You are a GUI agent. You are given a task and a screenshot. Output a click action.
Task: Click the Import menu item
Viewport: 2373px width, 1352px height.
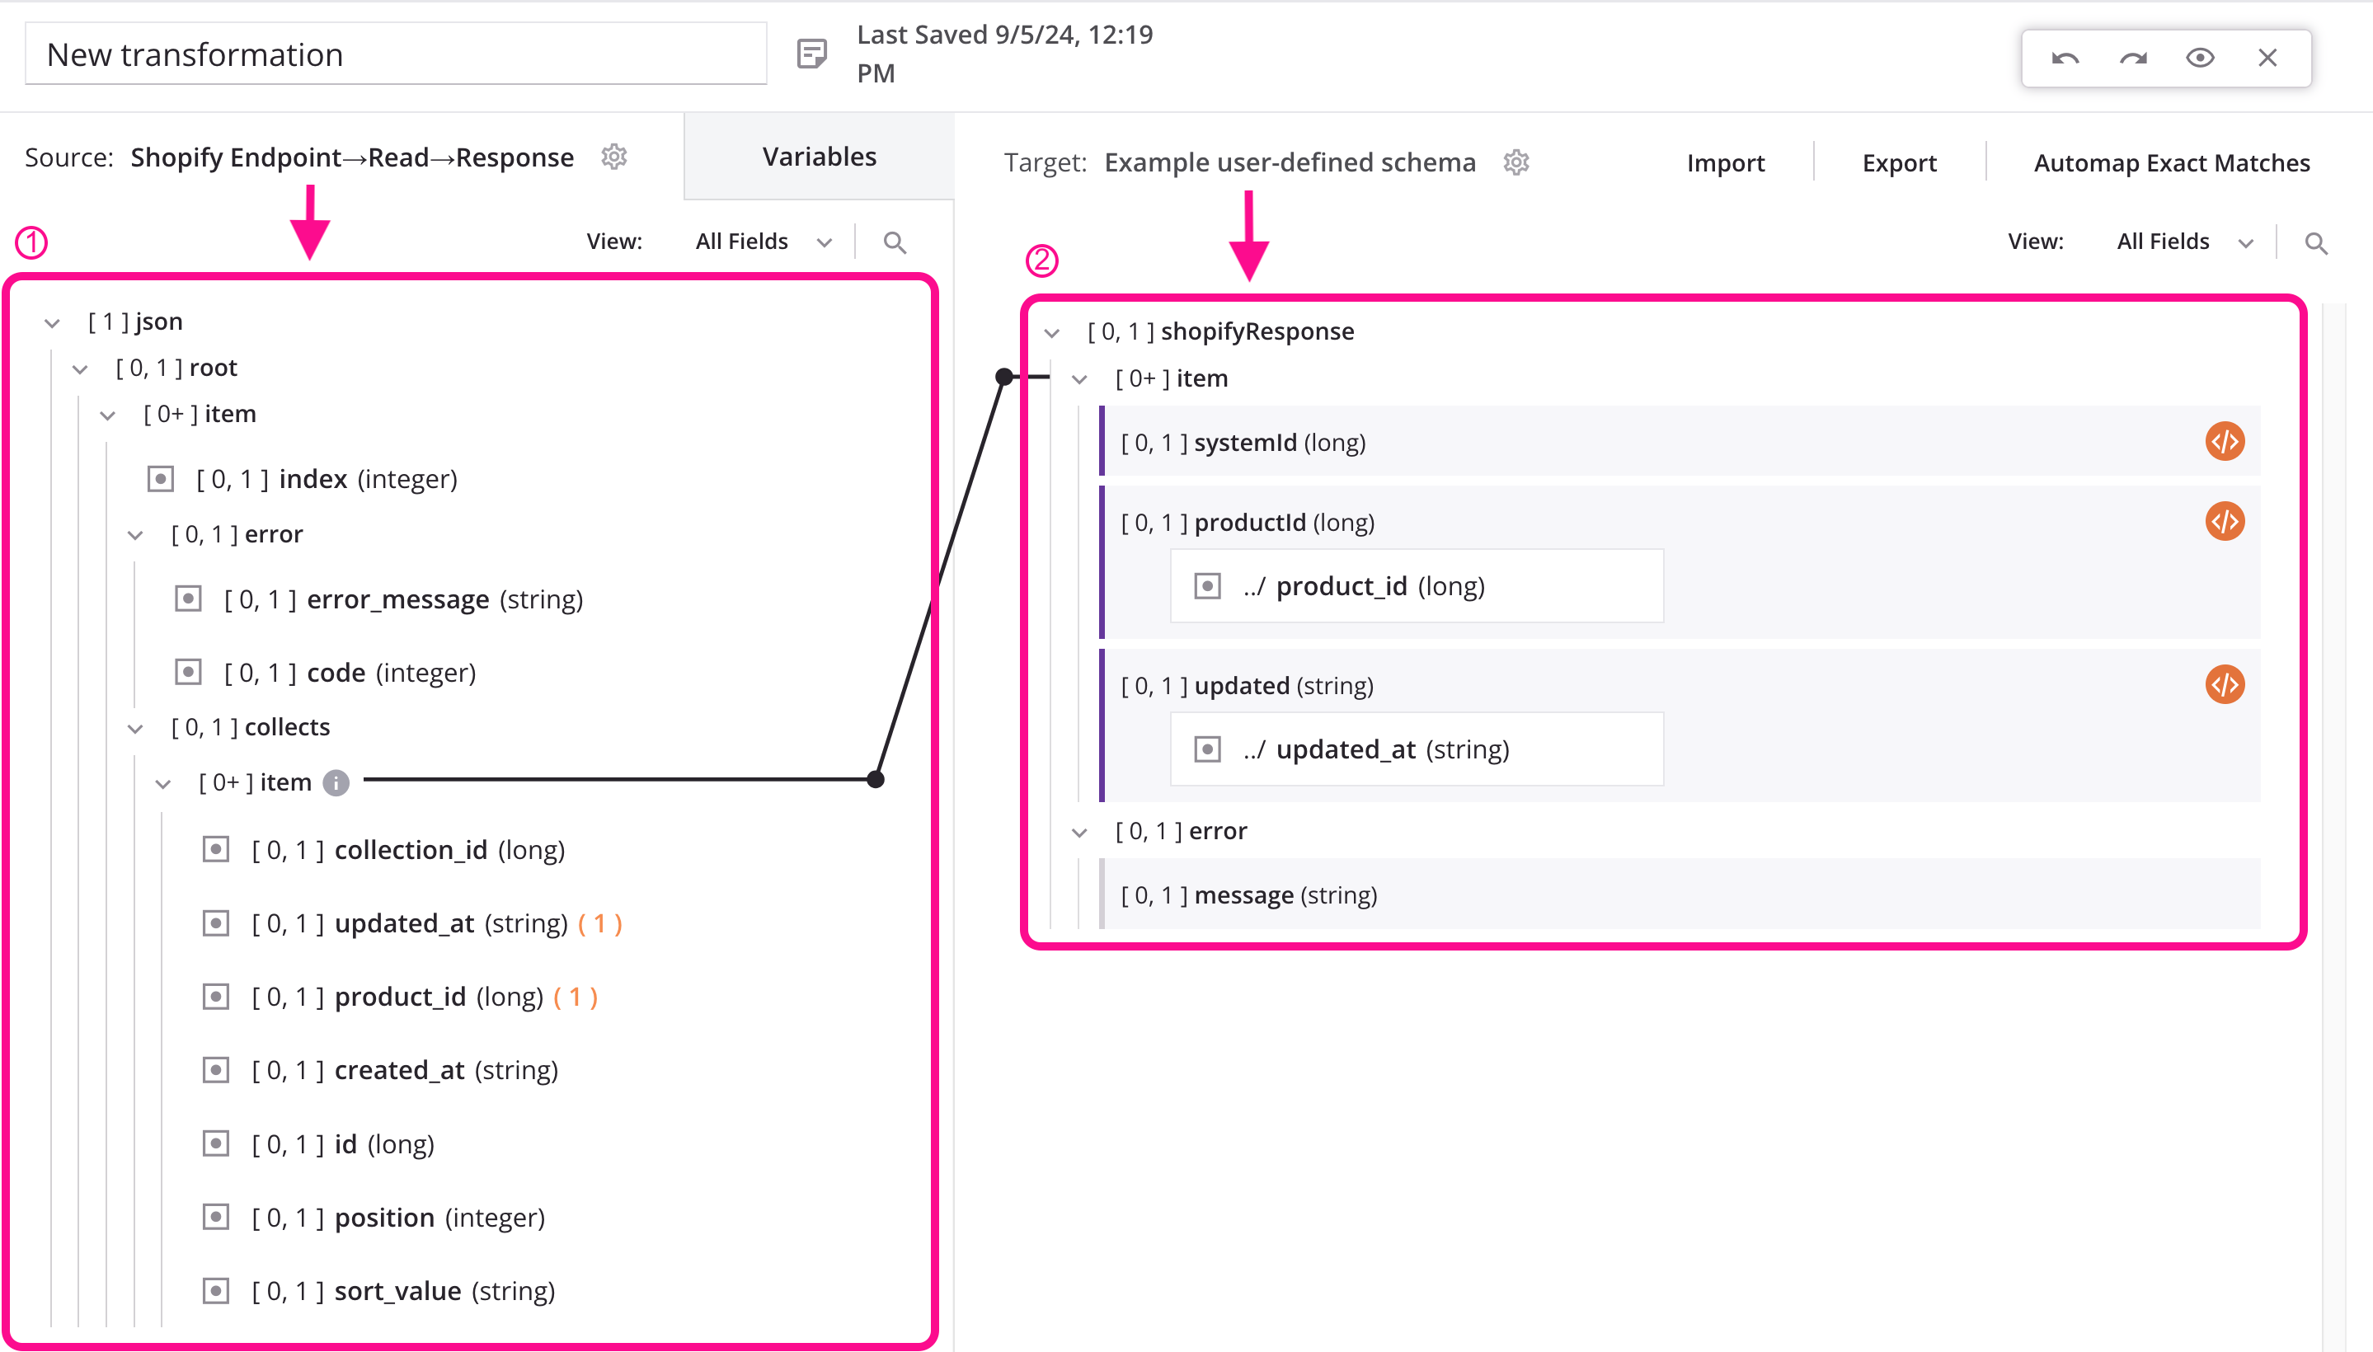[1724, 160]
